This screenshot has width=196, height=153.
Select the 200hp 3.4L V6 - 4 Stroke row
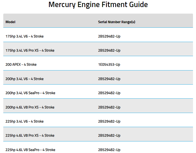pos(24,79)
